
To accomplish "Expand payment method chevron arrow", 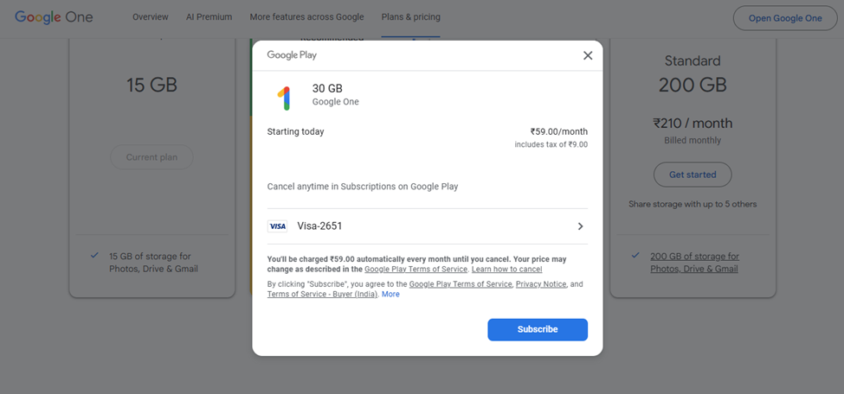I will pyautogui.click(x=580, y=226).
